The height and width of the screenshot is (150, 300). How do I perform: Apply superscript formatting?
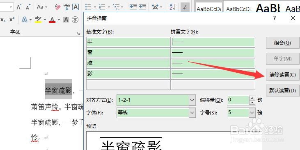pos(12,20)
